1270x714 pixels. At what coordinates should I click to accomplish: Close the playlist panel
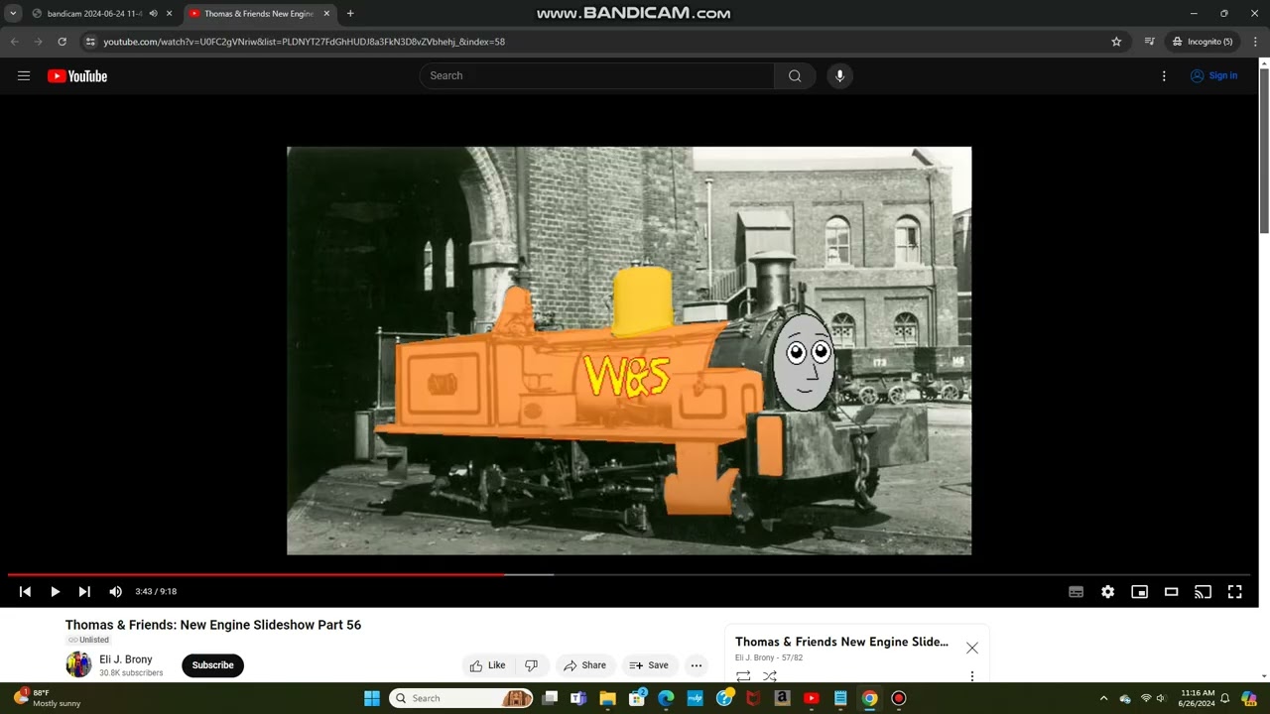pos(972,648)
